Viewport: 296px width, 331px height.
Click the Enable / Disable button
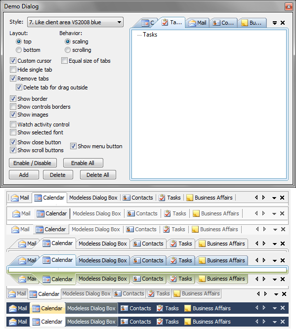point(33,163)
